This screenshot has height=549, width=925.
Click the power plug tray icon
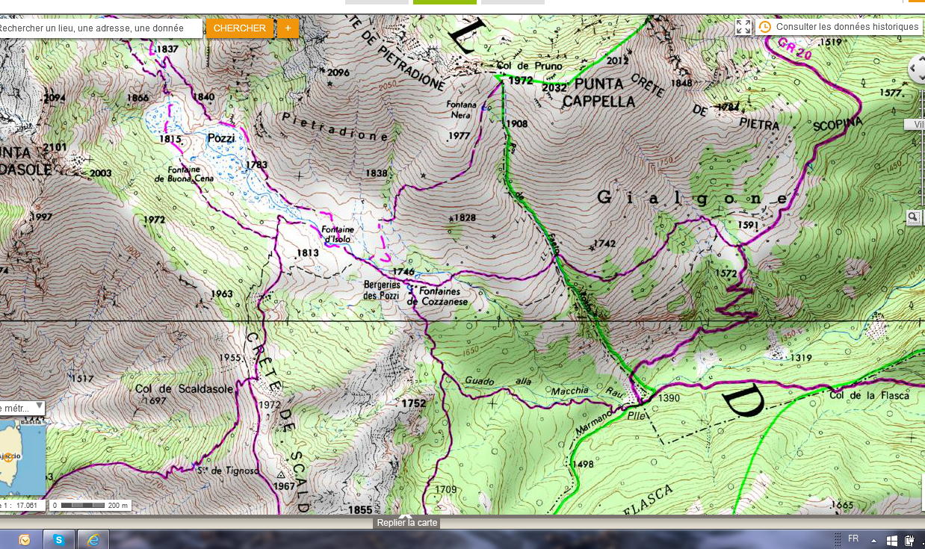click(x=909, y=539)
